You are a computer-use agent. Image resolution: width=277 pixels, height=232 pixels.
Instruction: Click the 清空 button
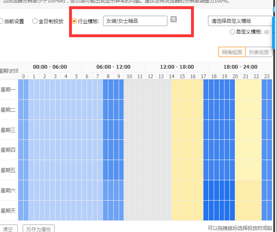coord(8,229)
